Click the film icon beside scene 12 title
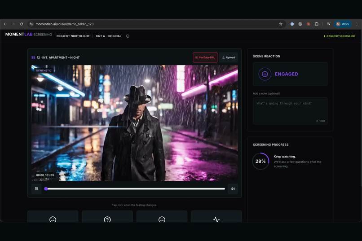Viewport: 362px width, 241px height. (33, 57)
